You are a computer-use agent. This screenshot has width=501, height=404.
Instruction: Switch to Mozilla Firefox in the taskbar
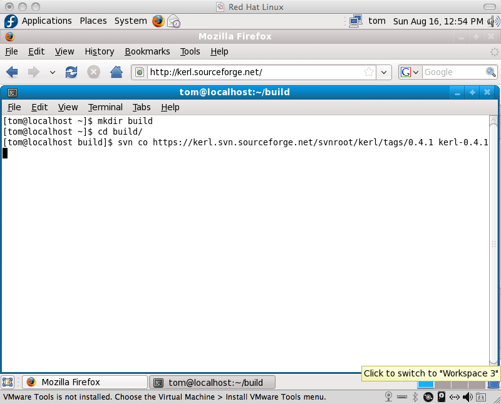(85, 382)
